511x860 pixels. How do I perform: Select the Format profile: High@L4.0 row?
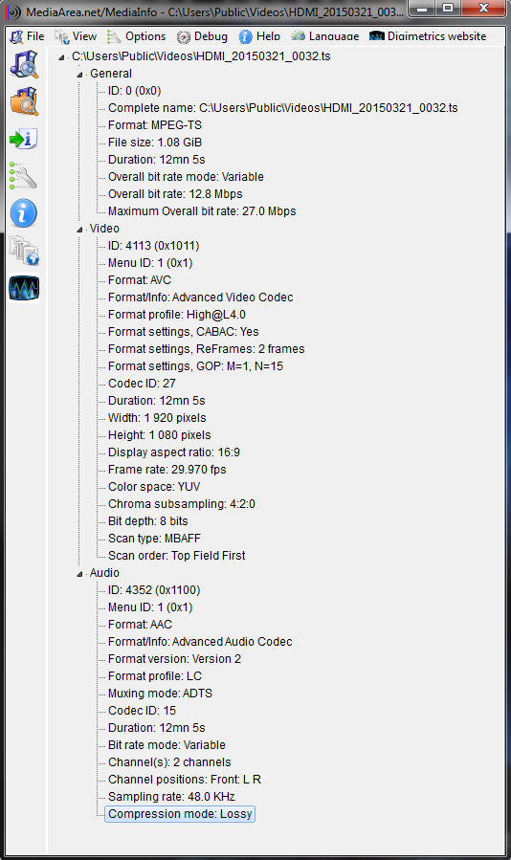click(x=177, y=315)
